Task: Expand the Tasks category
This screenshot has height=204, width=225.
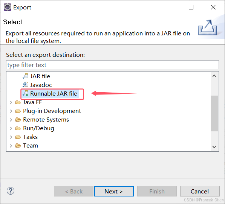Action: tap(11, 137)
